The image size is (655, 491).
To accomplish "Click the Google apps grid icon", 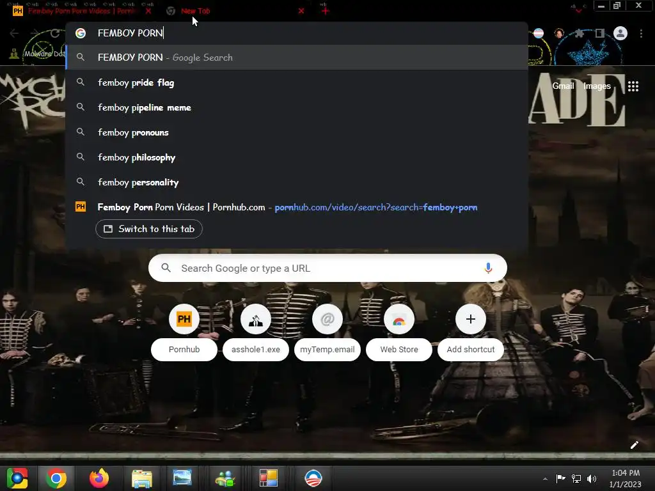I will 633,86.
